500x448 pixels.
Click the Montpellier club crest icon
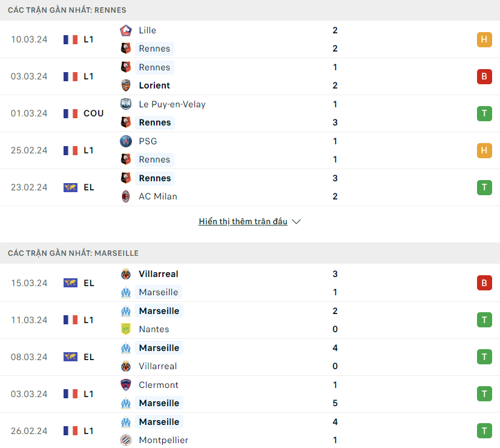point(126,440)
